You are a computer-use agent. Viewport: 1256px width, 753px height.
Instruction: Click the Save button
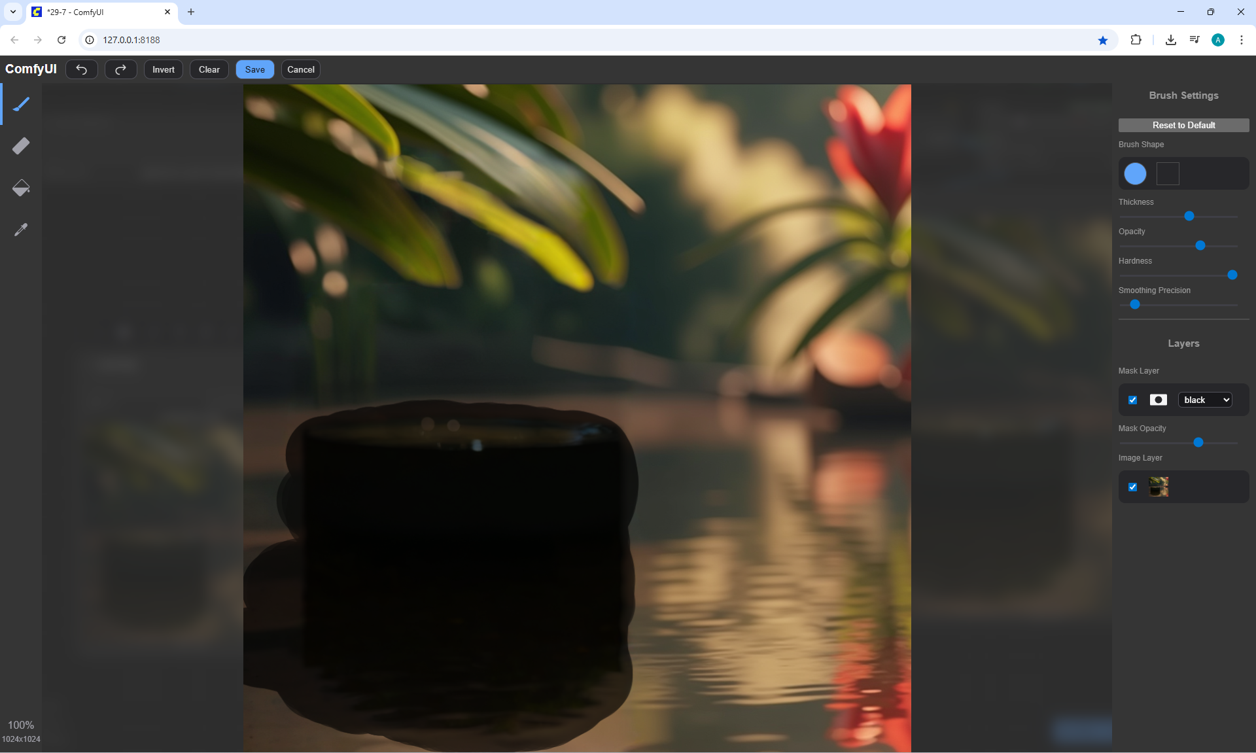pos(254,69)
